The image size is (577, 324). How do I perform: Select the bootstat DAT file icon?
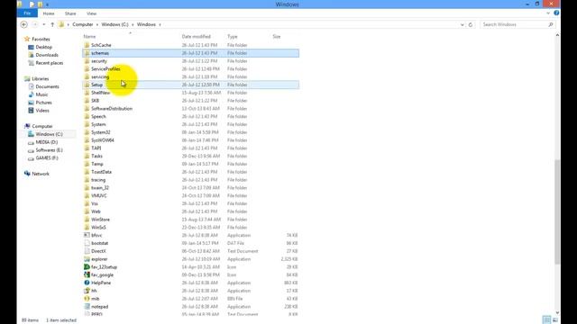[87, 243]
